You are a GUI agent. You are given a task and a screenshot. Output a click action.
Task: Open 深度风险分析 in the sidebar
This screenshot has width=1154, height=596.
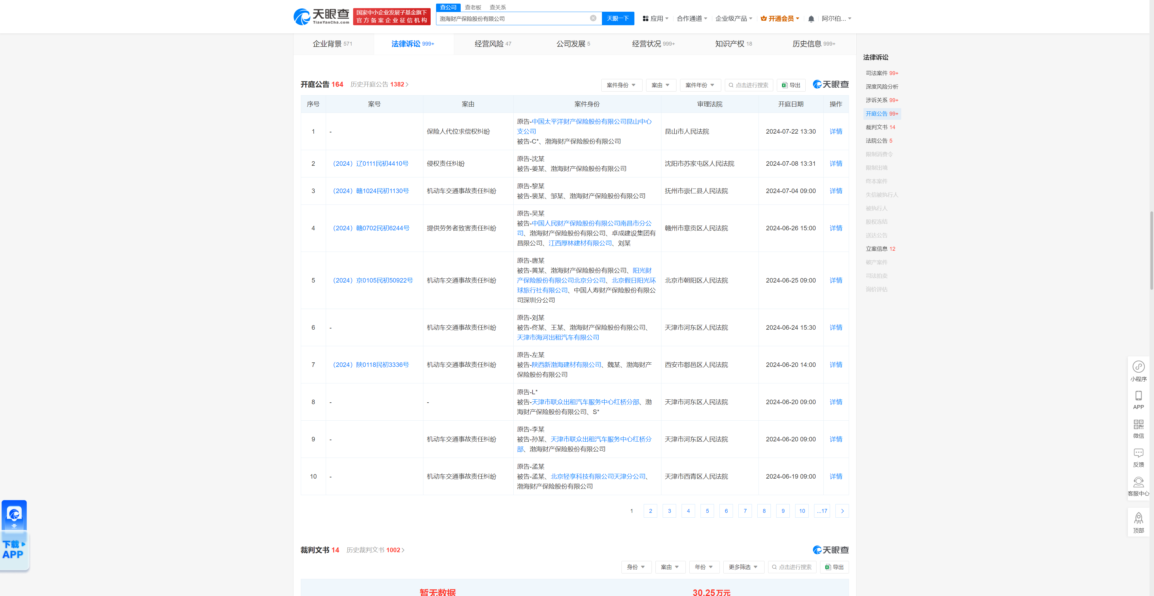[882, 87]
